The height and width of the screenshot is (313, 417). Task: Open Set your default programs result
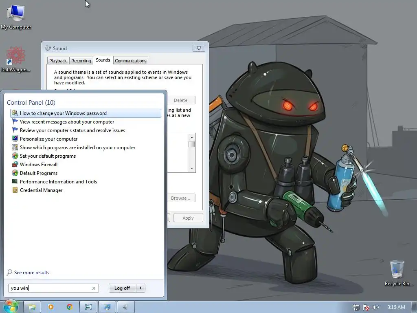86,156
